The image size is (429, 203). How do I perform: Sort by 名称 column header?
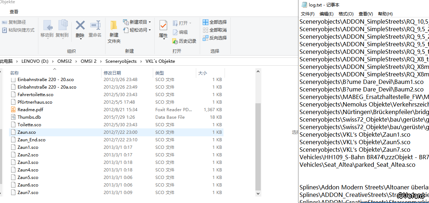tap(14, 73)
